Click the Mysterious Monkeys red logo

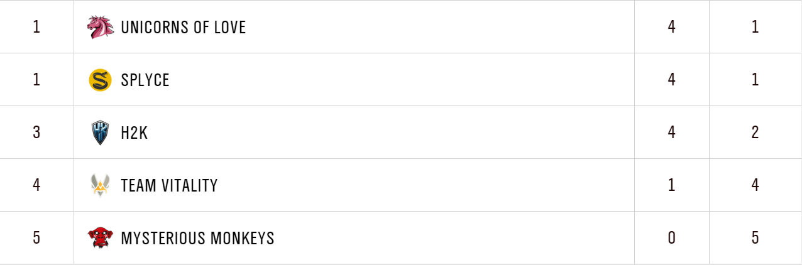coord(101,238)
